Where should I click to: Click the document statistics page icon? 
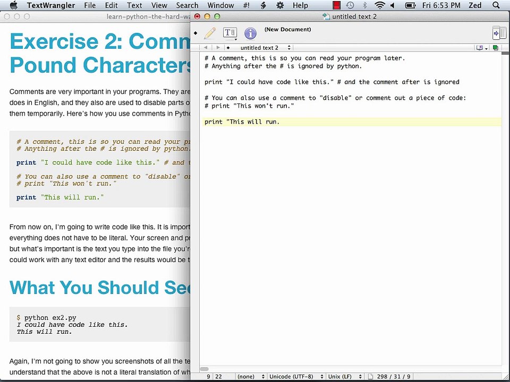(370, 377)
